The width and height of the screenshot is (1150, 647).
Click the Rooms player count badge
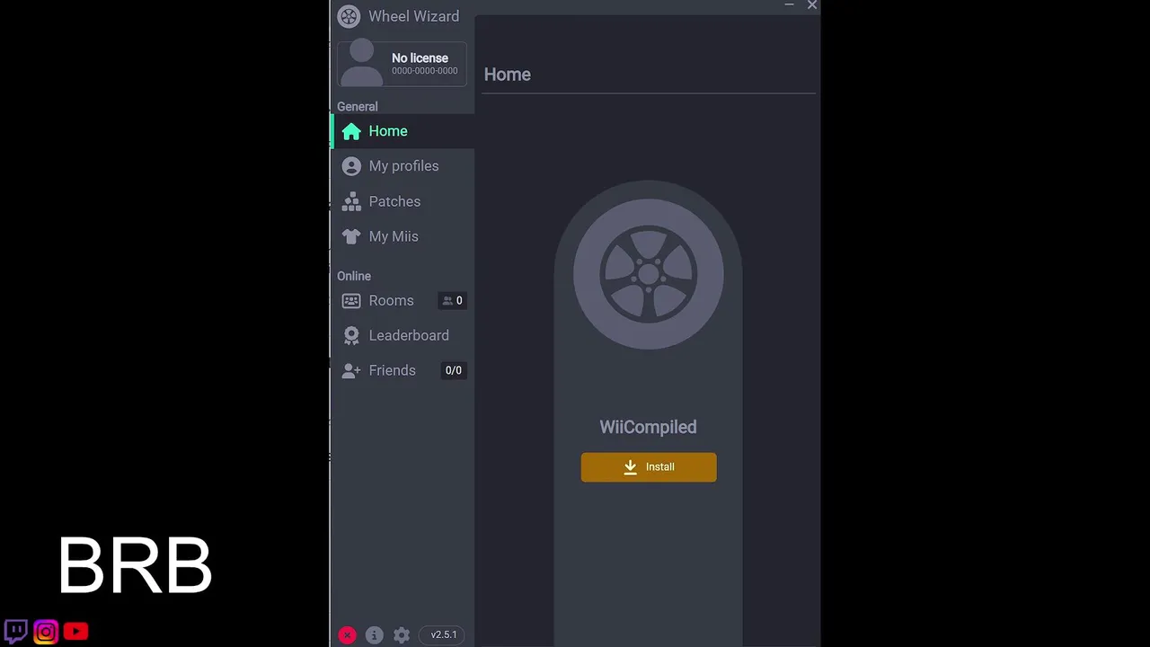click(452, 301)
